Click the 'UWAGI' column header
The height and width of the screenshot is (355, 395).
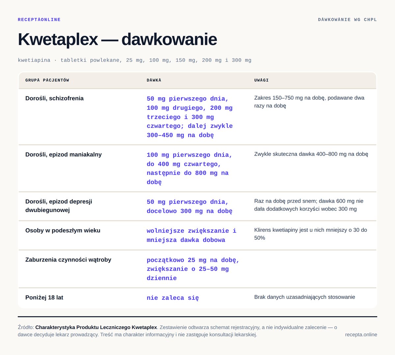click(261, 80)
